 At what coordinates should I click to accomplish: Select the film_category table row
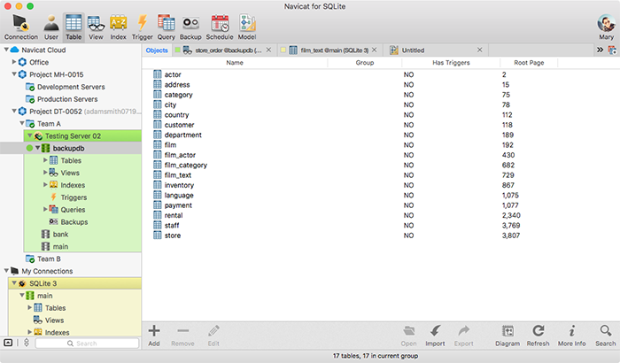pos(380,165)
